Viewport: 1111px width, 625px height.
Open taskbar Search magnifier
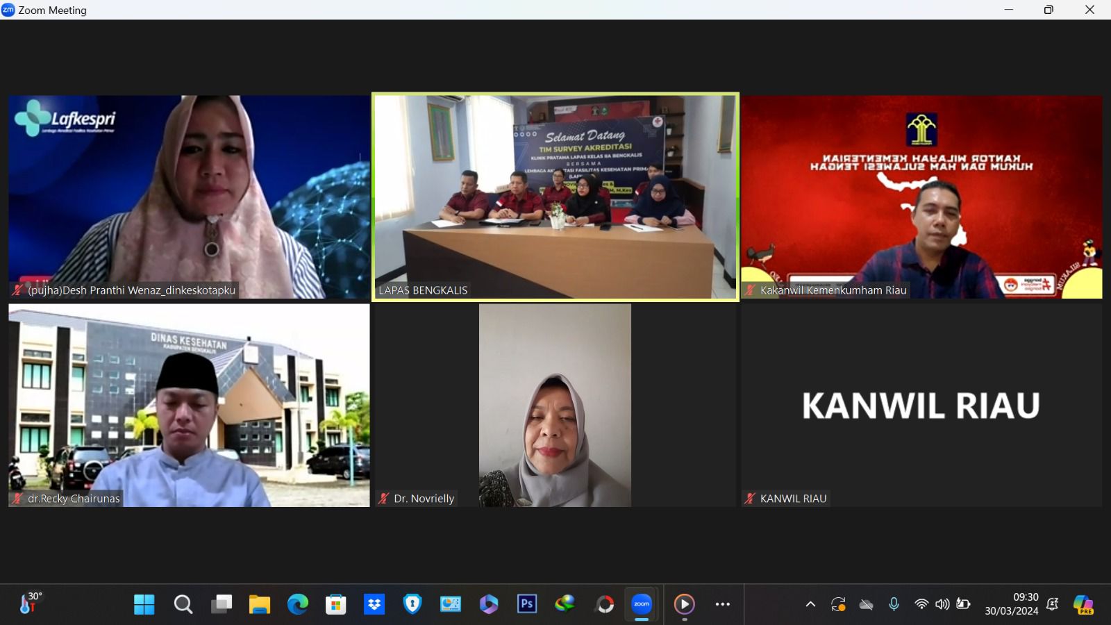pos(183,605)
